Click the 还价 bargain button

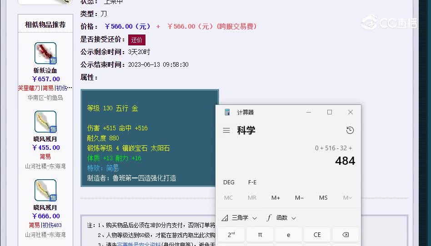pyautogui.click(x=136, y=40)
